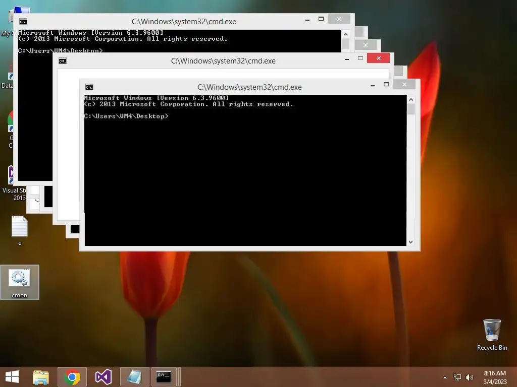Viewport: 517px width, 387px height.
Task: Open the Windows Start button
Action: (12, 377)
